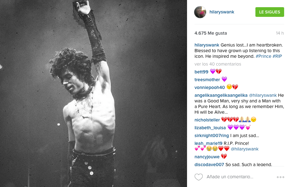Open the 14 h post timestamp

(x=280, y=33)
